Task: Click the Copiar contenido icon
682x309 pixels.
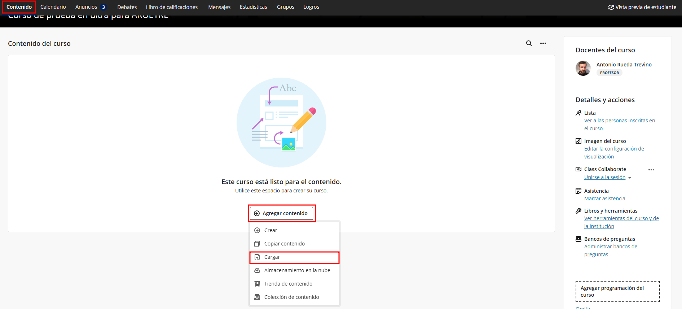Action: pos(257,244)
